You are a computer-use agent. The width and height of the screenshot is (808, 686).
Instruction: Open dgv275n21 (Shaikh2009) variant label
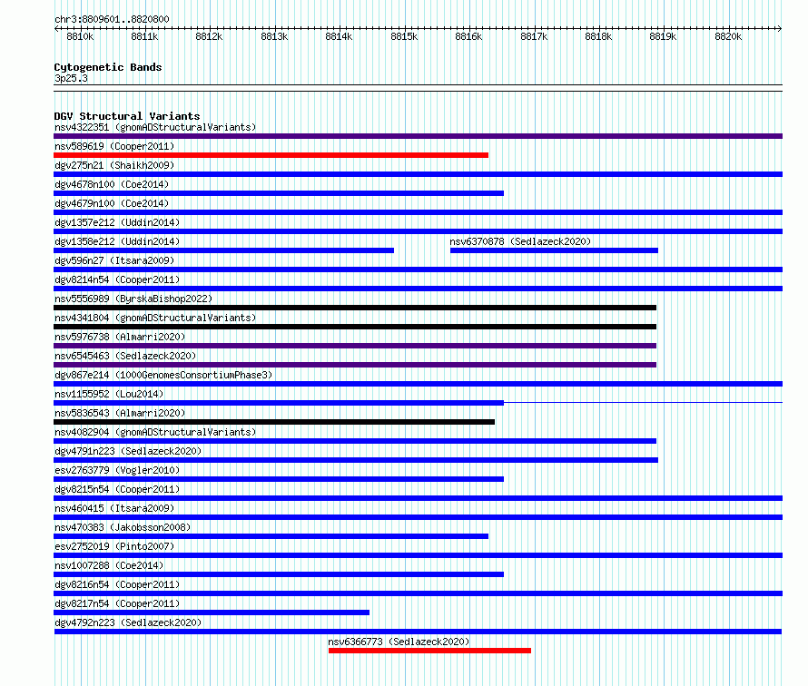[x=114, y=165]
